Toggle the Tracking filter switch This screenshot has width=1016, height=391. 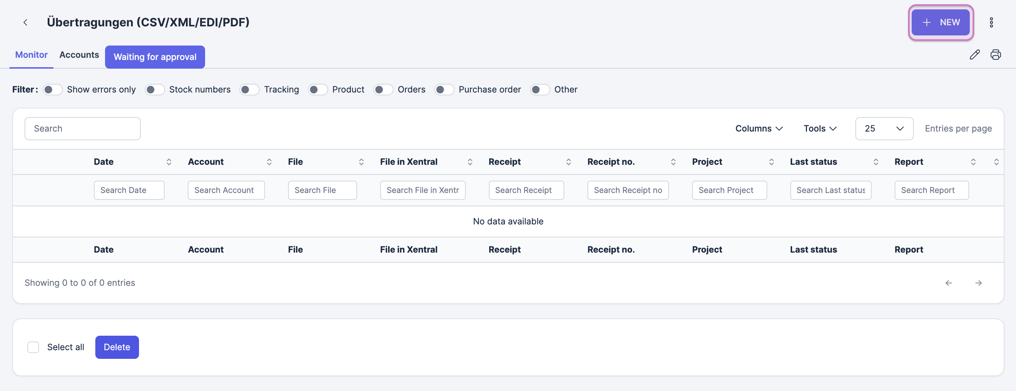pos(249,90)
